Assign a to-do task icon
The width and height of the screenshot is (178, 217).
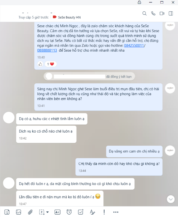tap(81, 212)
